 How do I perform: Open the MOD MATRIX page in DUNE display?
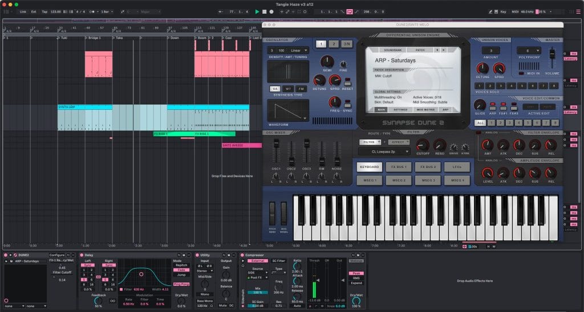pyautogui.click(x=425, y=110)
